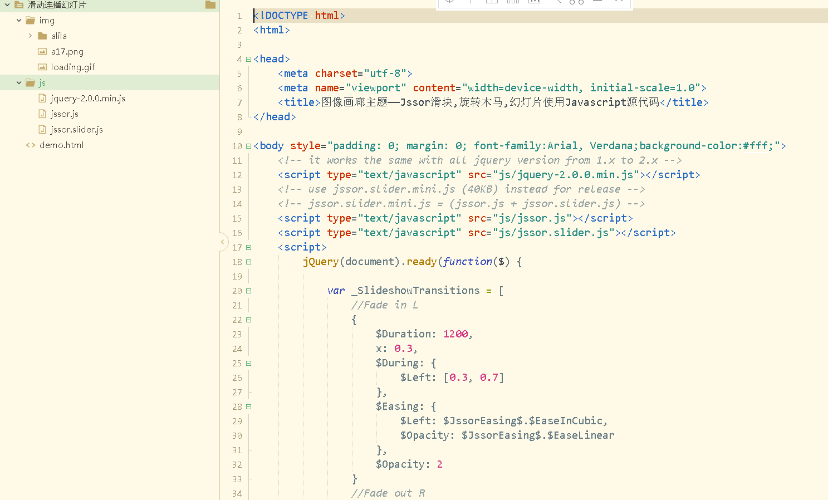Click the x value 0.3 on line 24
The width and height of the screenshot is (828, 500).
coord(403,349)
